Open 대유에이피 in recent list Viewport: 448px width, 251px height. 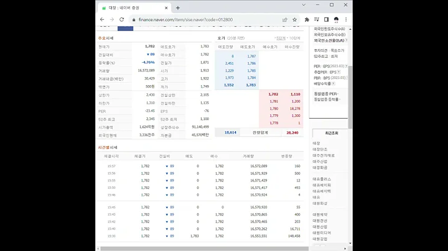322,185
